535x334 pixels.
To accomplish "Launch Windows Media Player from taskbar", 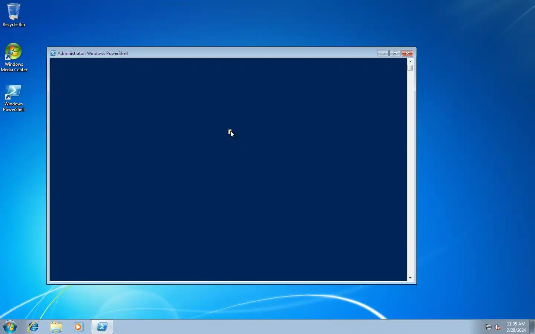I will tap(78, 327).
